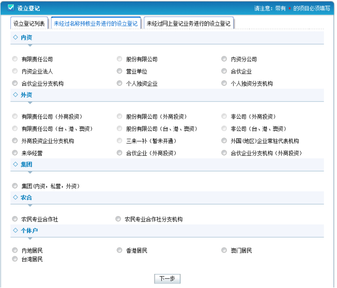Switch to 未经过网上登记业务进行的设立登记 tab
337x288 pixels.
(x=189, y=23)
